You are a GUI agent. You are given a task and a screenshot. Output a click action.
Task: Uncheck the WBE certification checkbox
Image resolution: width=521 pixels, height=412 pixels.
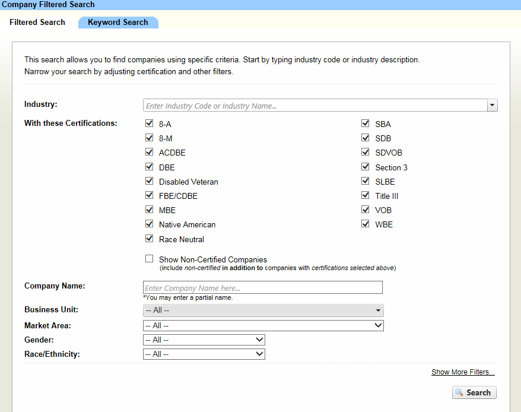[366, 224]
